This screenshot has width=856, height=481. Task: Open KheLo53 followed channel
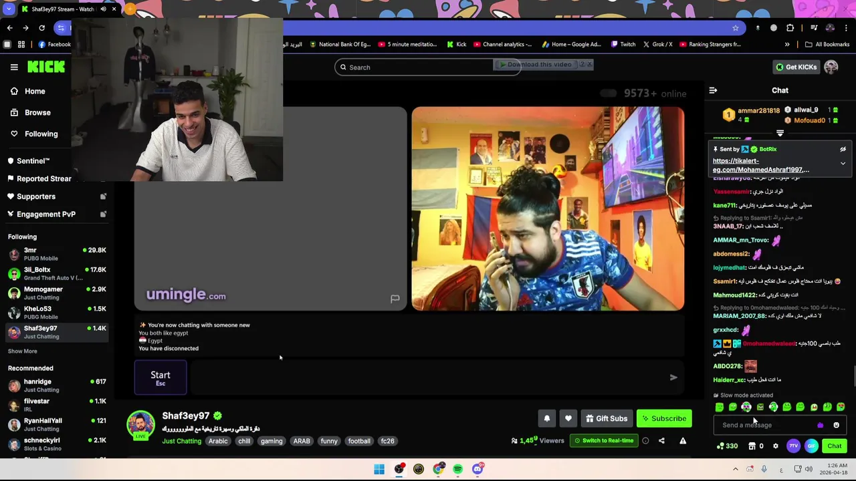tap(57, 313)
